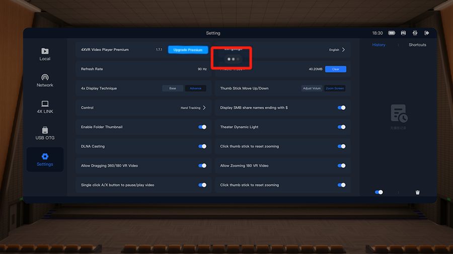The height and width of the screenshot is (254, 453).
Task: Toggle Allow Zooming 180 VR Video
Action: click(x=341, y=165)
